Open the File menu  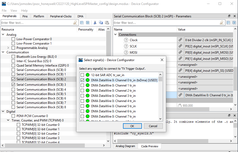(4, 11)
